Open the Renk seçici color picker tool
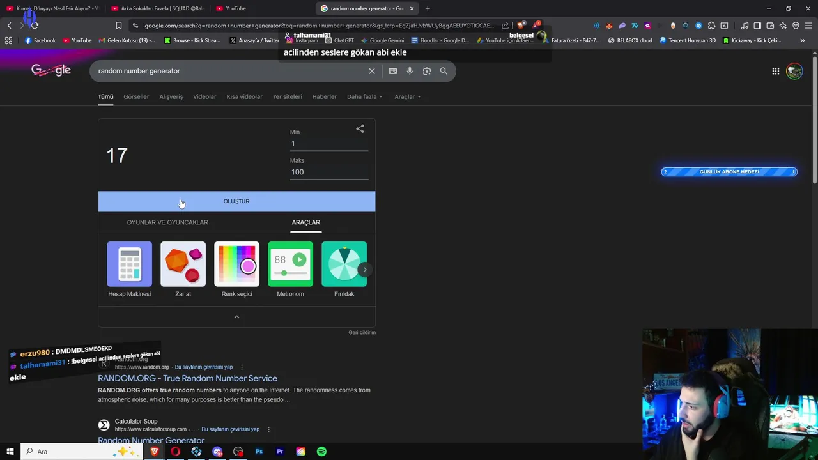 click(237, 269)
